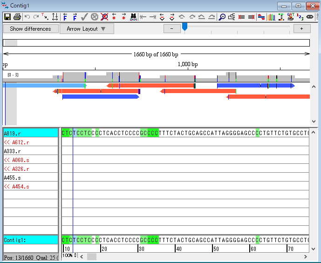Click the gray mask icon in toolbar
The image size is (321, 263).
[310, 17]
